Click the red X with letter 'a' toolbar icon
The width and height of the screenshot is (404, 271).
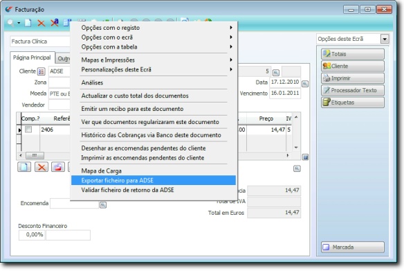click(55, 23)
